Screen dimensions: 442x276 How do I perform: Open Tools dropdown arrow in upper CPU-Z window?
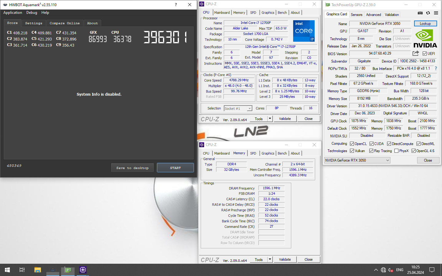pos(270,119)
